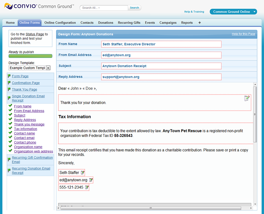Image resolution: width=264 pixels, height=214 pixels.
Task: Expand the Common Ground Online dropdown
Action: [x=254, y=12]
